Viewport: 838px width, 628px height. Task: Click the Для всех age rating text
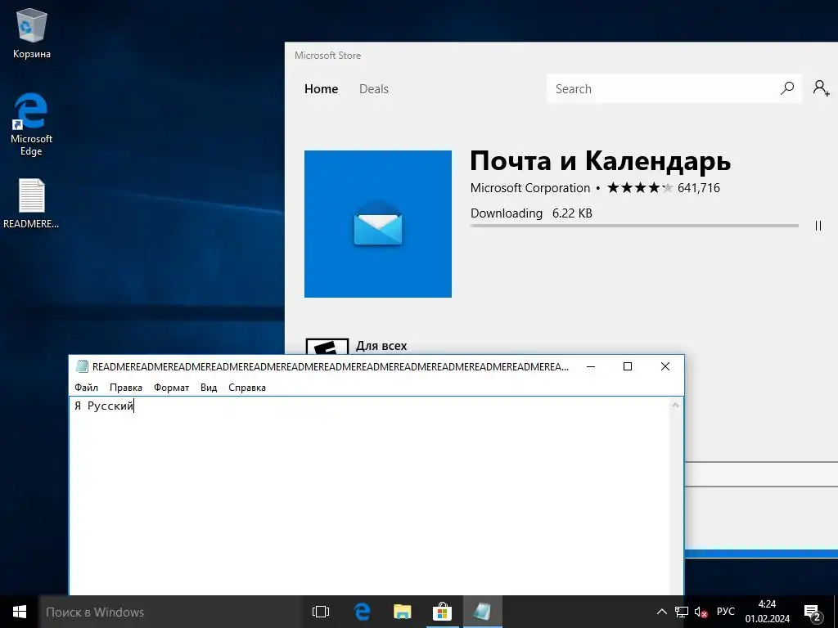coord(381,346)
